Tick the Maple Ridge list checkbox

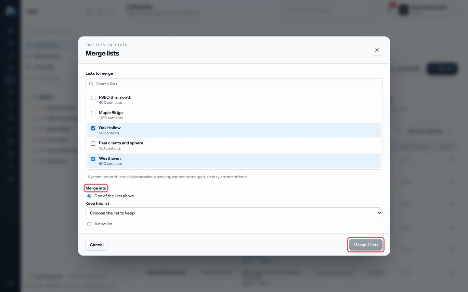click(x=93, y=113)
